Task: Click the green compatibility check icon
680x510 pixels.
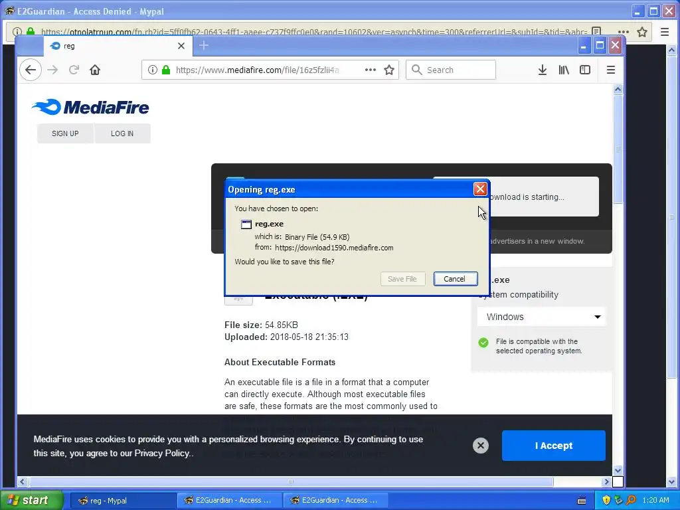Action: (x=483, y=343)
